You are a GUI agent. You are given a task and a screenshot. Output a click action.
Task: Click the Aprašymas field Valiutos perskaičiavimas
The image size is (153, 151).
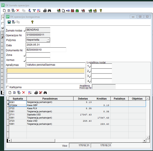(x=56, y=65)
